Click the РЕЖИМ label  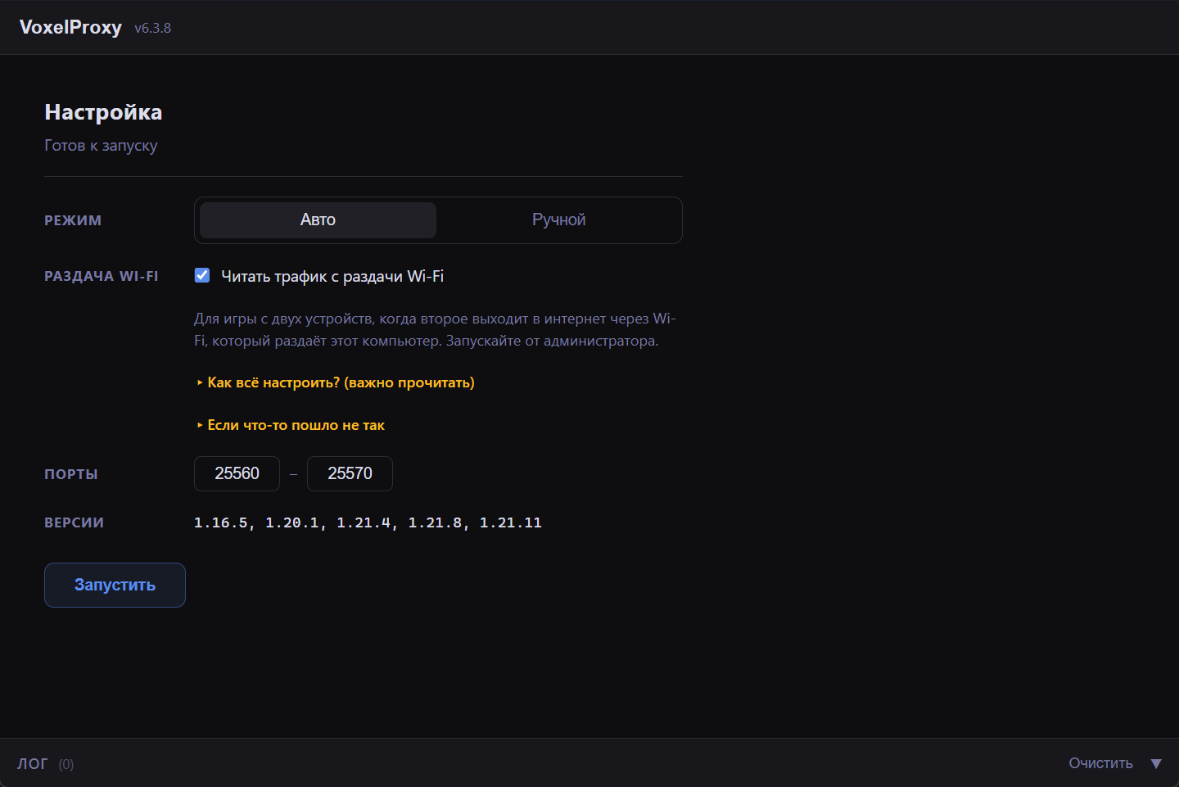(73, 220)
